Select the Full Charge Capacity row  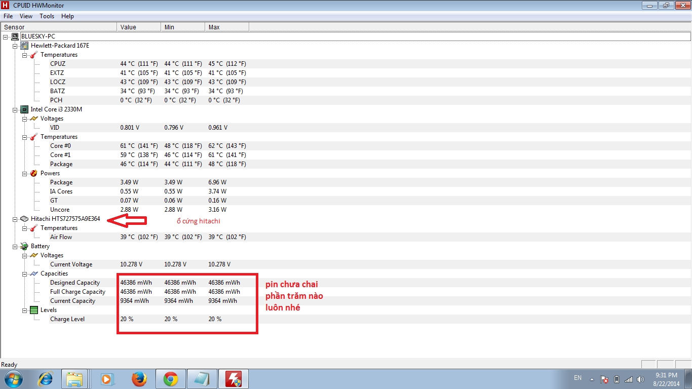pos(345,292)
